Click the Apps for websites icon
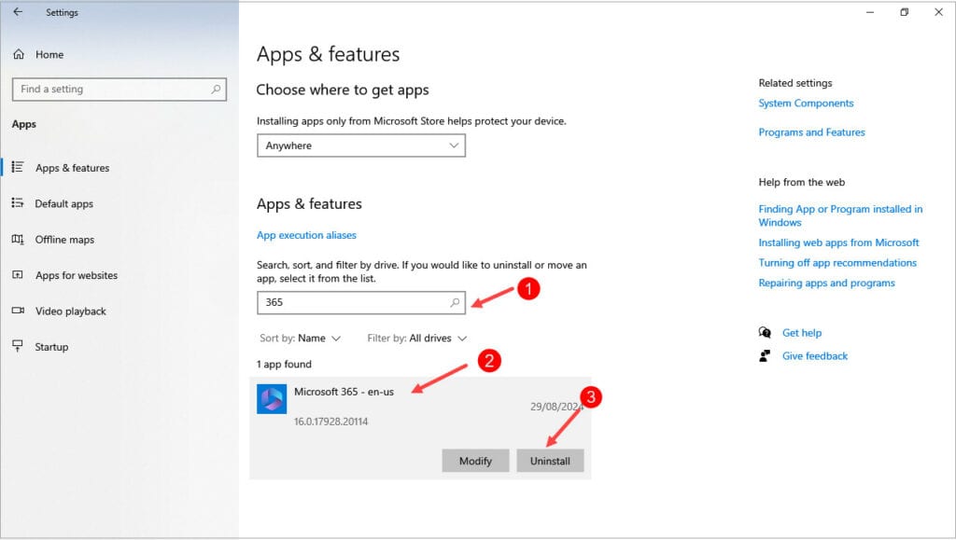Viewport: 956px width, 540px height. [18, 275]
